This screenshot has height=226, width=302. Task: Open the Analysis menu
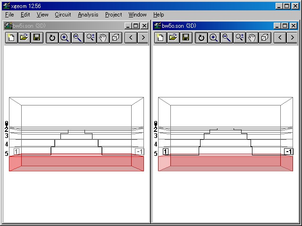tap(88, 15)
